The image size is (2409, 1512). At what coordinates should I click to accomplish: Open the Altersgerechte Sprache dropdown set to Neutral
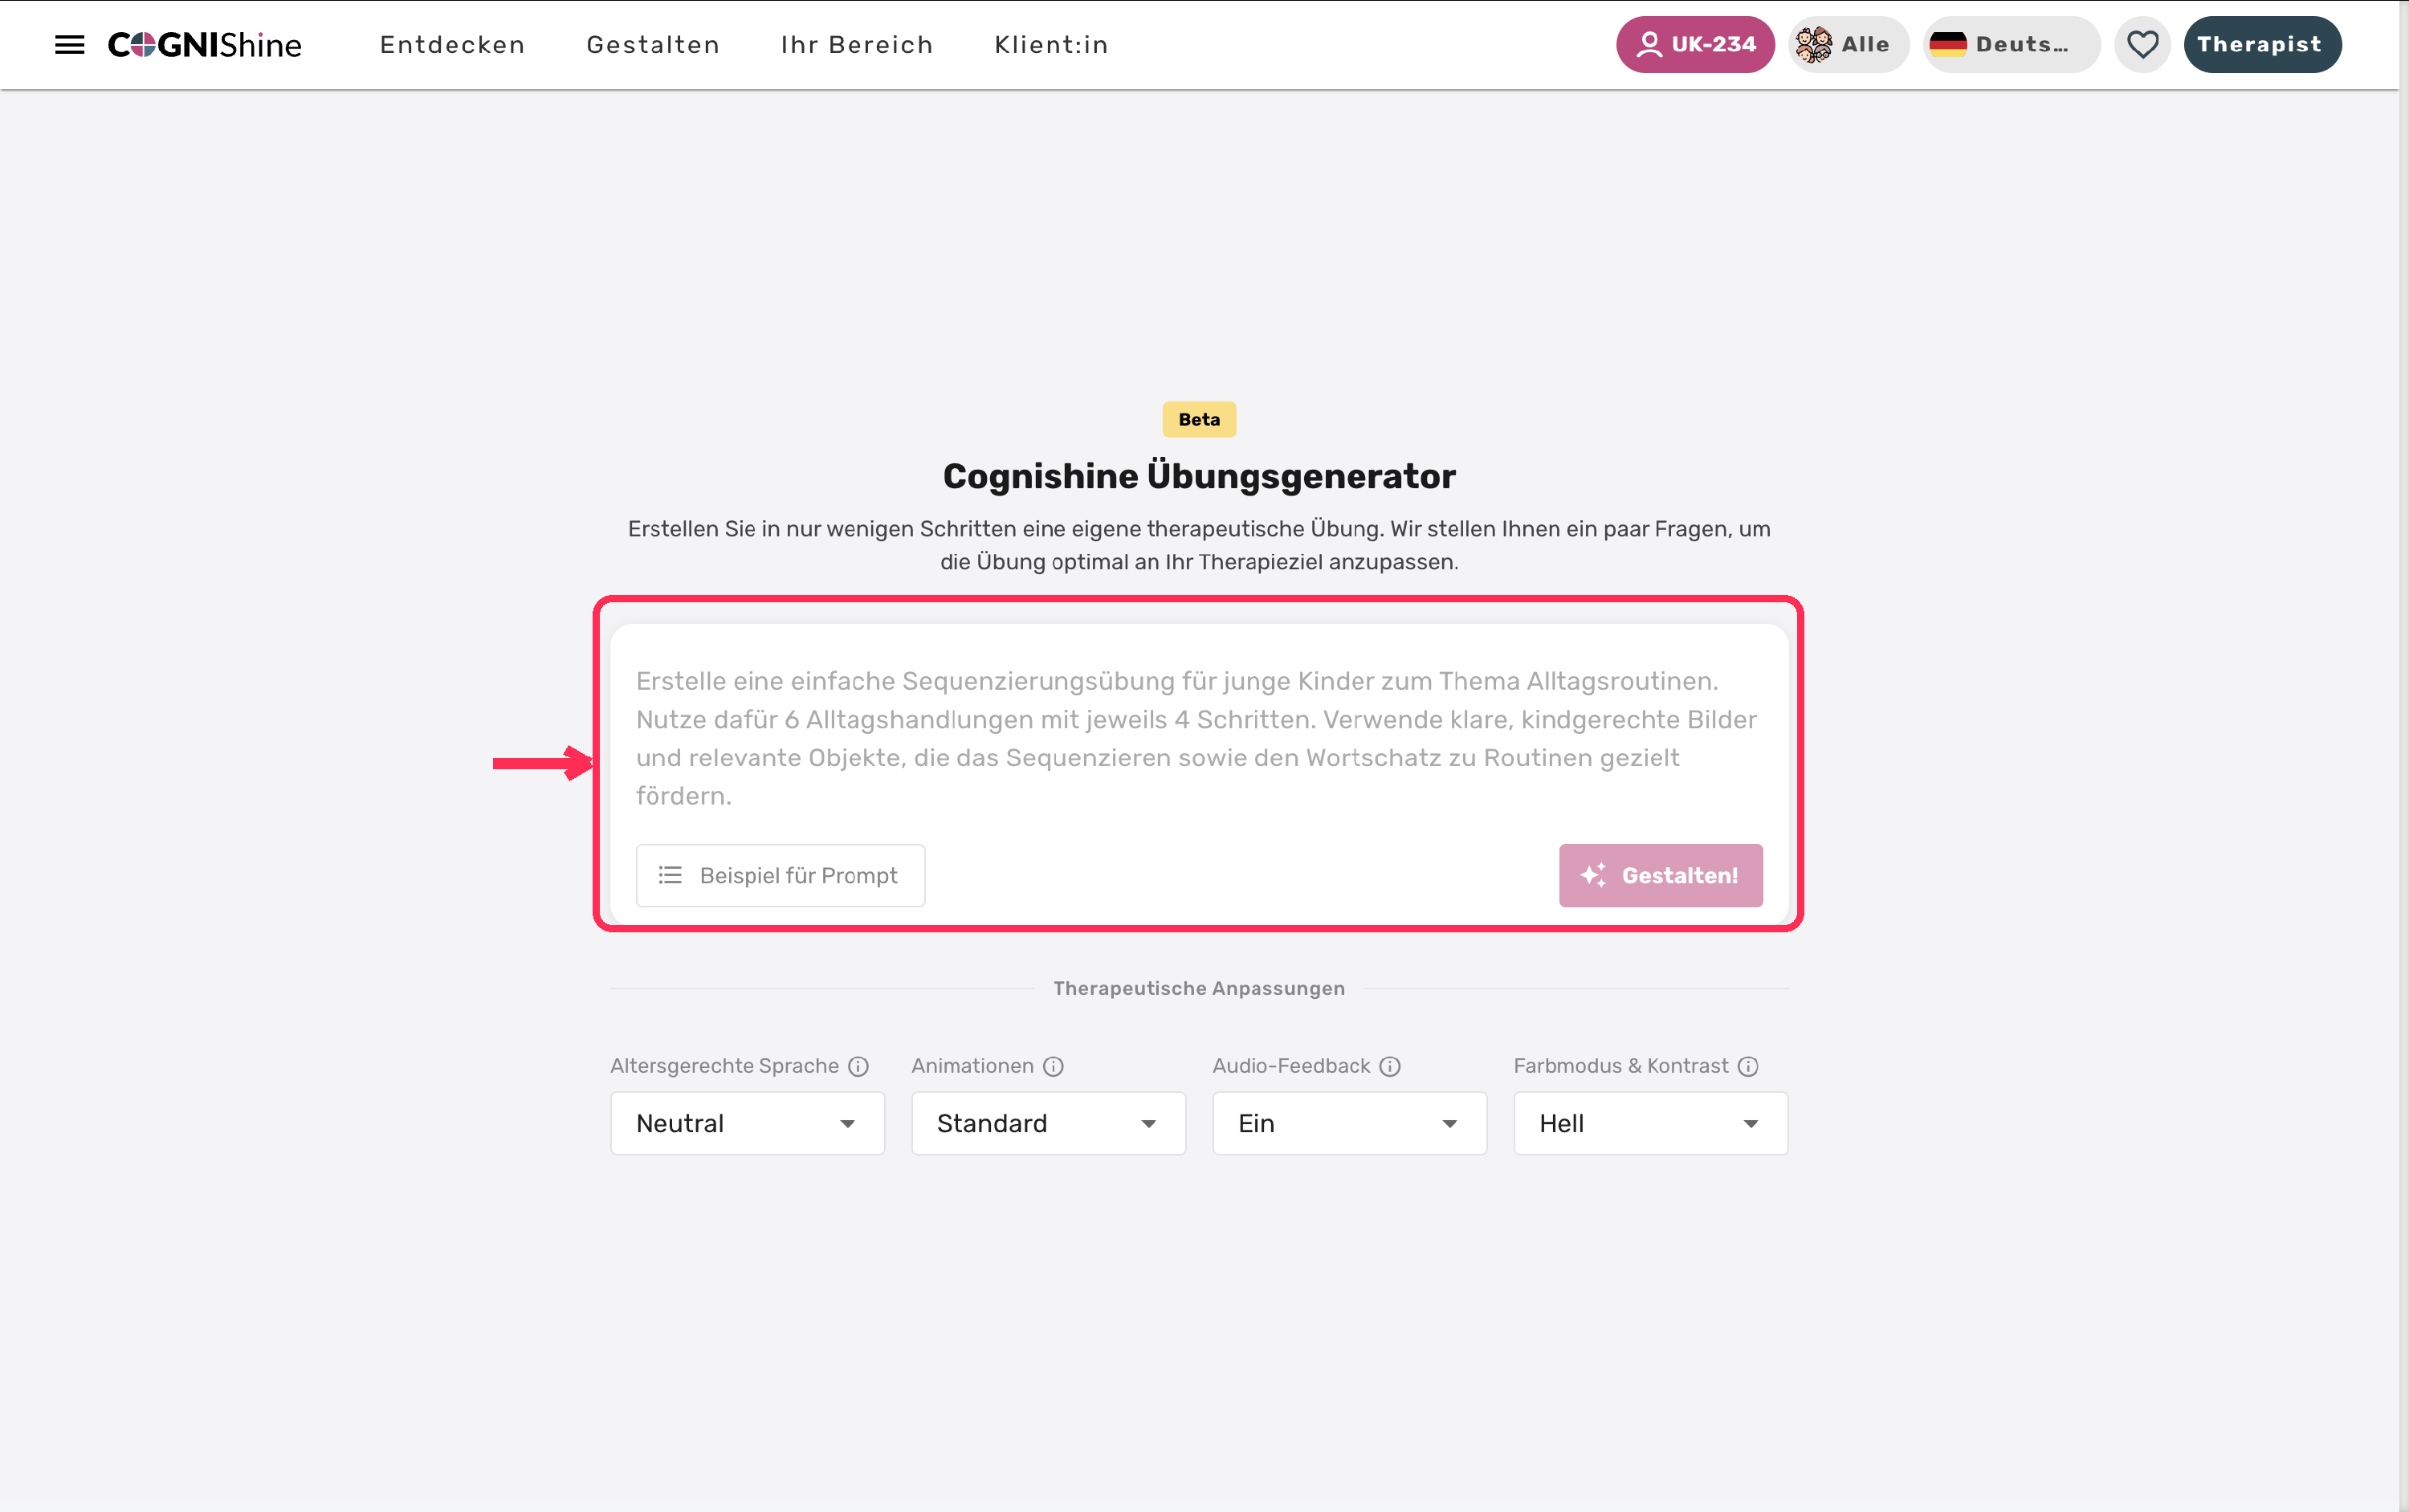[747, 1123]
